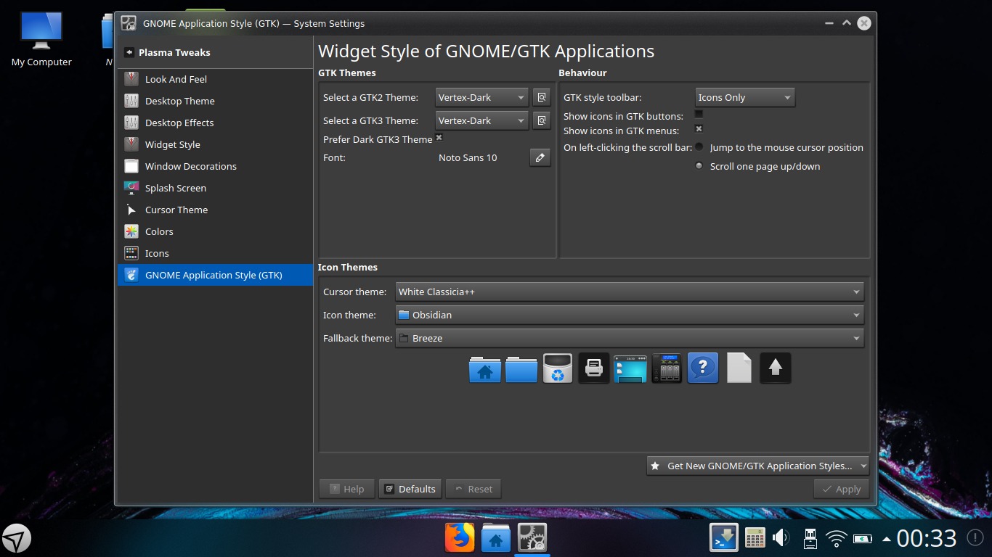This screenshot has height=557, width=992.
Task: Click the back arrow beside Plasma Tweaks
Action: tap(129, 52)
